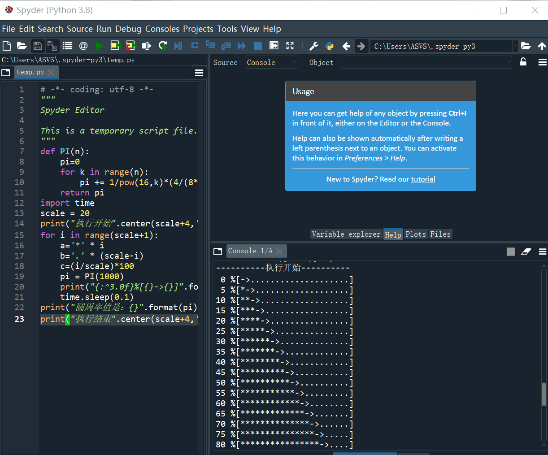Change to parent directory
Screen dimensions: 548x455
tap(542, 46)
